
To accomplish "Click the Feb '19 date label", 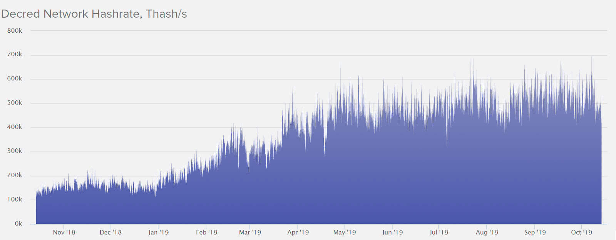I will 206,232.
